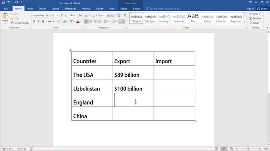This screenshot has height=151, width=270.
Task: Expand the Styles gallery
Action: click(x=245, y=22)
